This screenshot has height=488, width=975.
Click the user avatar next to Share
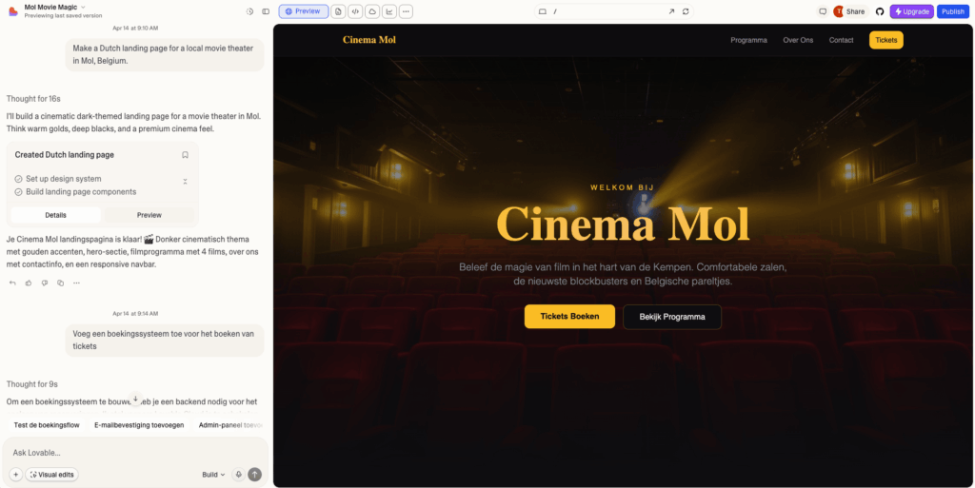tap(838, 11)
